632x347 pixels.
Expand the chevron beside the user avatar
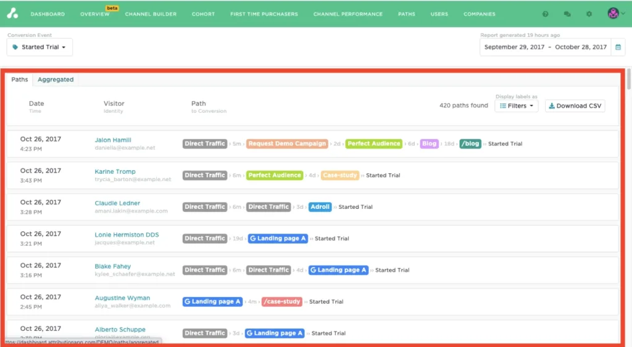pos(623,14)
